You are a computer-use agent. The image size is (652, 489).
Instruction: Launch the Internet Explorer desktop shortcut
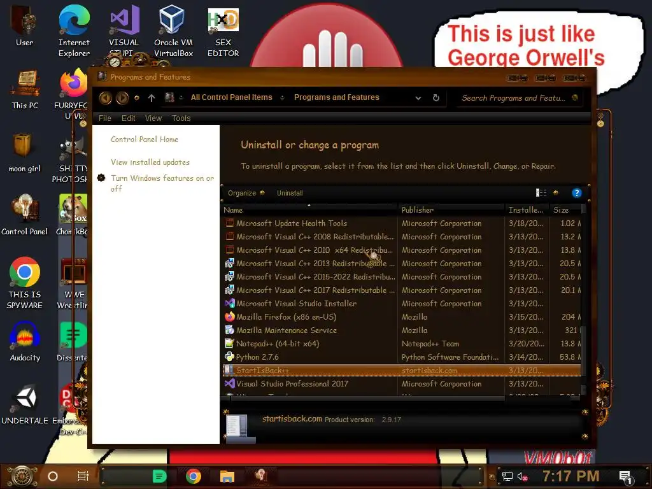74,31
